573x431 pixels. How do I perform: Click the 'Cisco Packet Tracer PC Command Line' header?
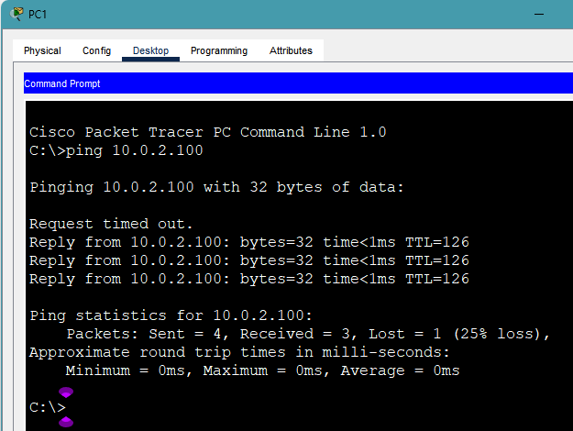(x=207, y=132)
